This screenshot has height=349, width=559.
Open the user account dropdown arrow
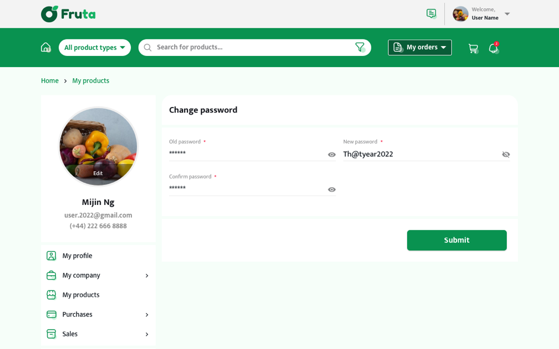[x=507, y=14]
